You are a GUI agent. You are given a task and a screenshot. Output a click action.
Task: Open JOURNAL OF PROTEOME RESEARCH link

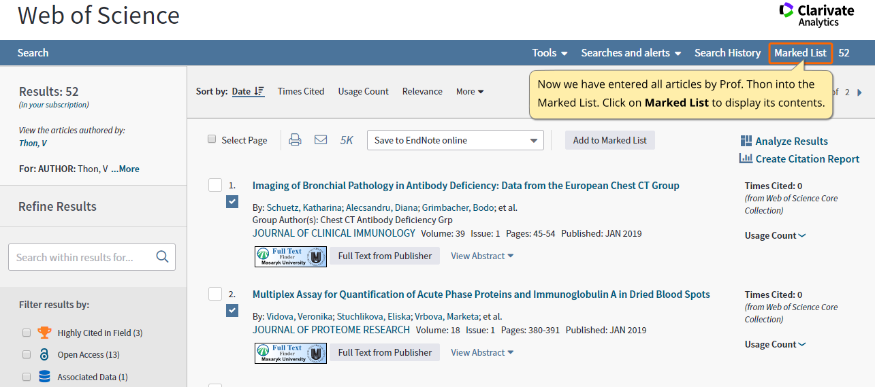coord(331,330)
